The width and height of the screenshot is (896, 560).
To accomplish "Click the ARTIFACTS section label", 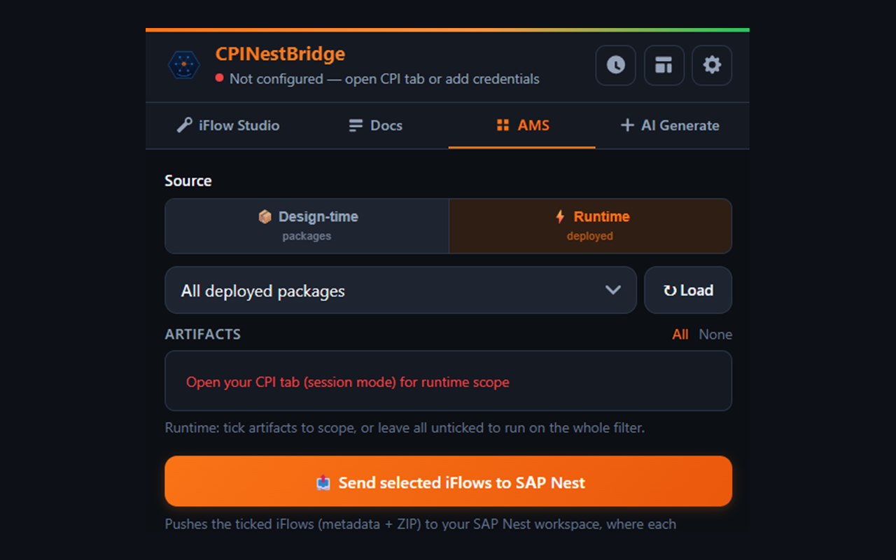I will [x=203, y=335].
